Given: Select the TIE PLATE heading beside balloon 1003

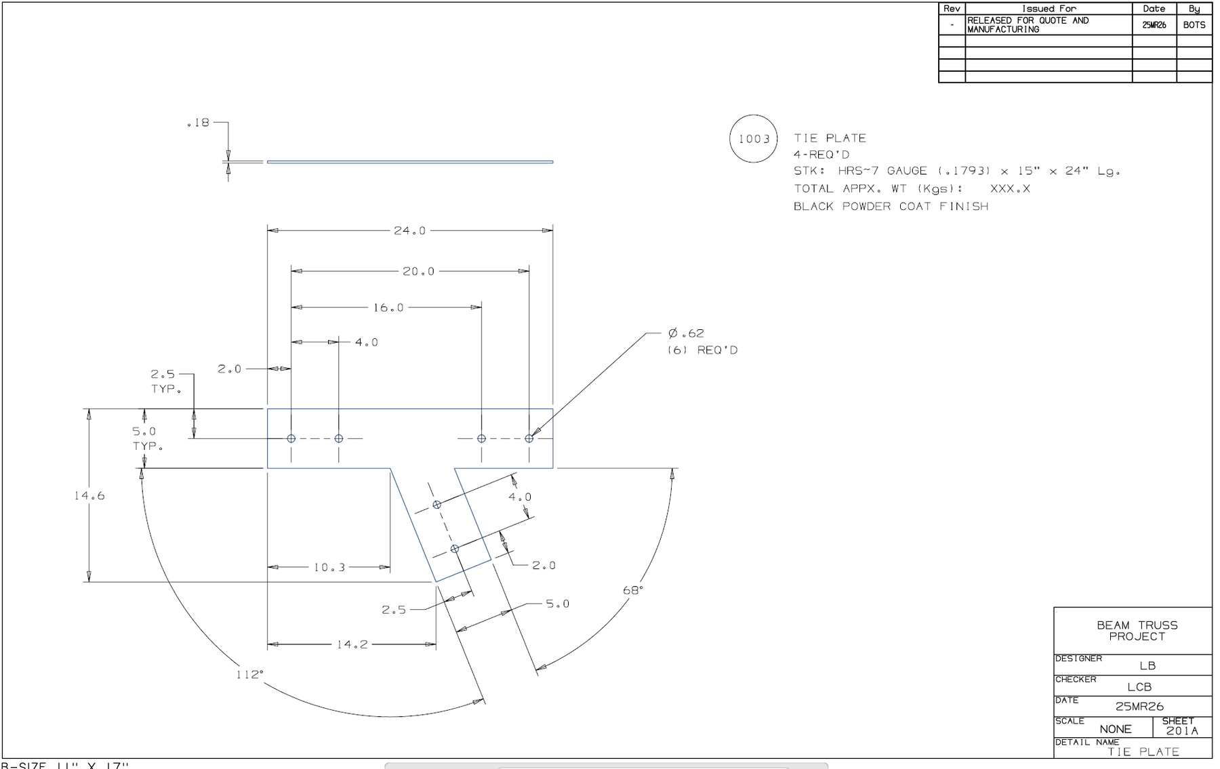Looking at the screenshot, I should coord(830,138).
